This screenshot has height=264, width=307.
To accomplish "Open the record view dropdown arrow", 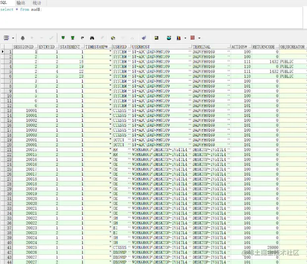I will (x=200, y=38).
